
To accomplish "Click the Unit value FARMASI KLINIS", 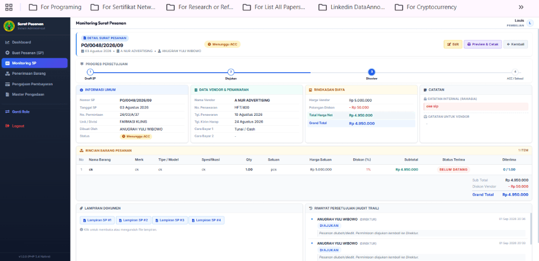I will point(133,122).
